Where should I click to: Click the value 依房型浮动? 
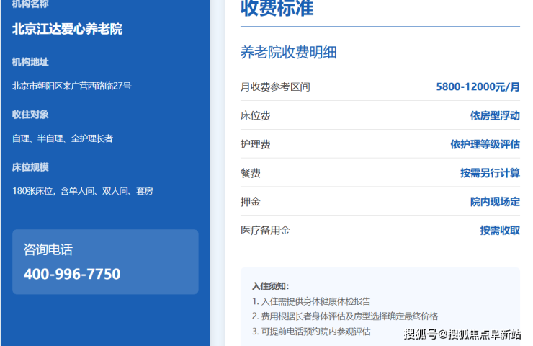click(496, 115)
